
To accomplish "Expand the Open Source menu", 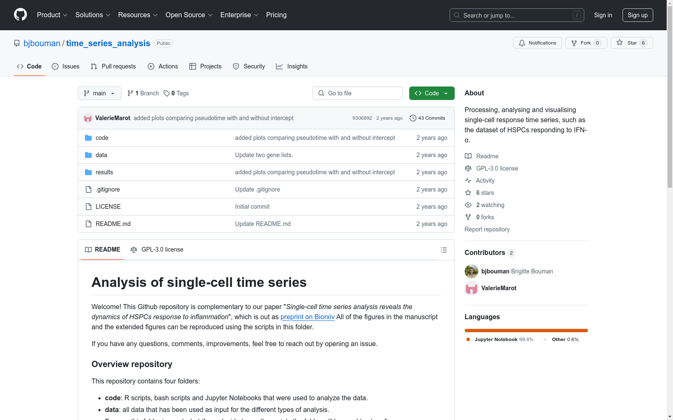I will pos(189,15).
